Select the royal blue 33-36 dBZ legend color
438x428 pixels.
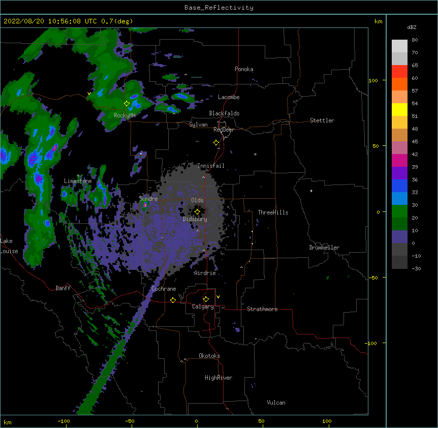[x=399, y=186]
